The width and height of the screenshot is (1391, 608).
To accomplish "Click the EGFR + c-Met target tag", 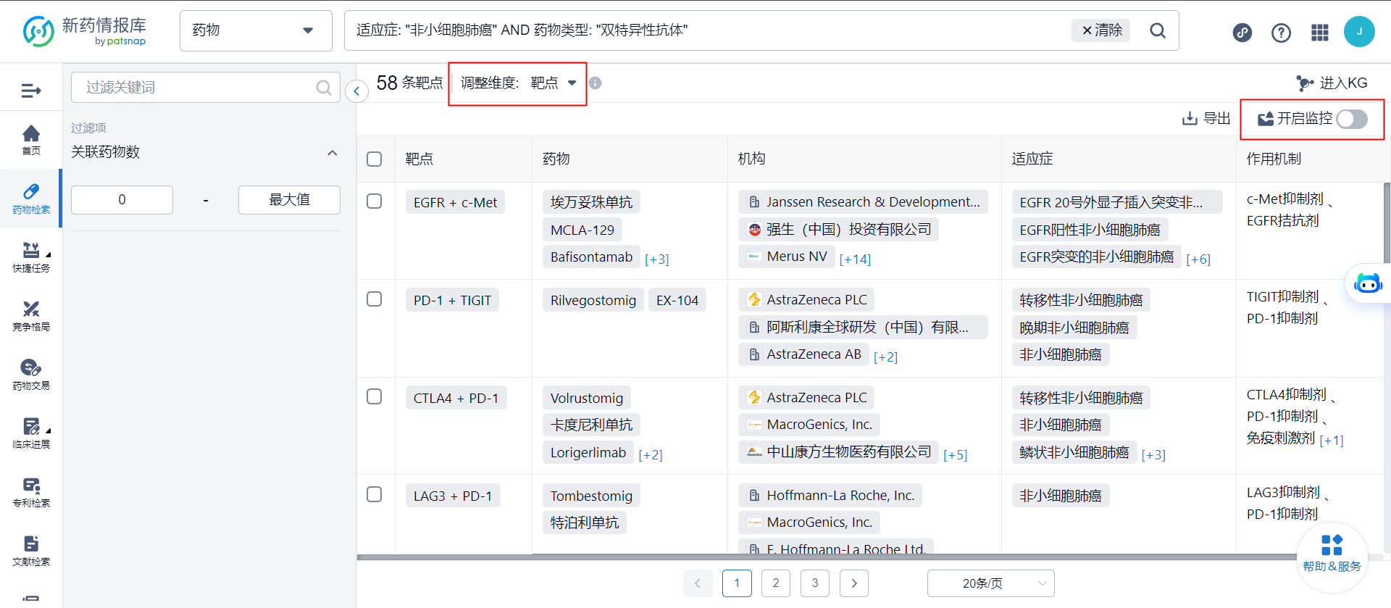I will click(455, 202).
